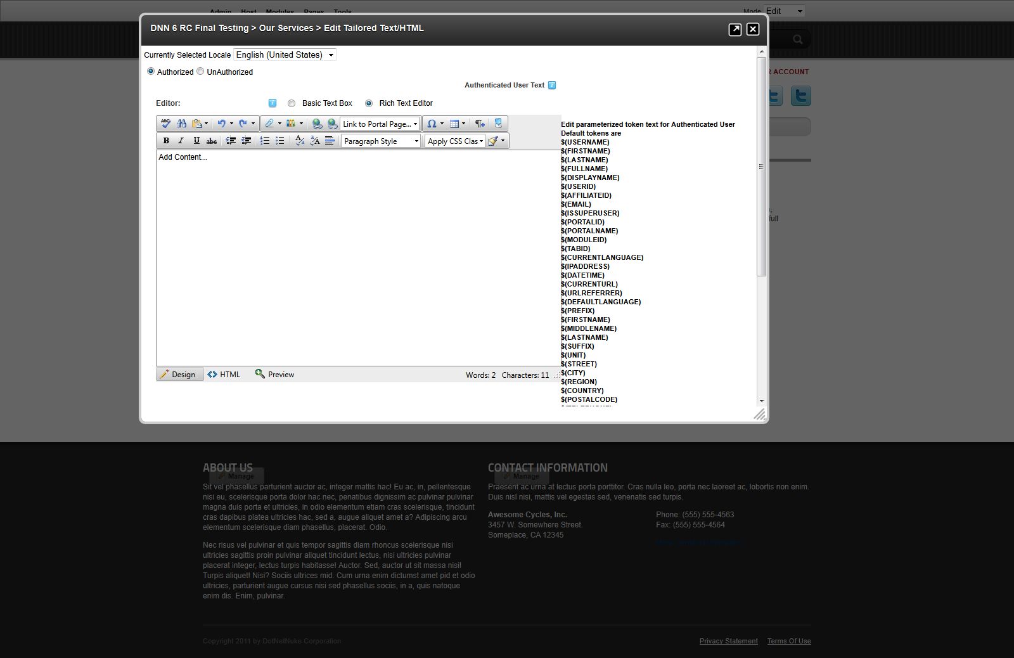Expand the Symbol picker arrow

click(x=442, y=124)
